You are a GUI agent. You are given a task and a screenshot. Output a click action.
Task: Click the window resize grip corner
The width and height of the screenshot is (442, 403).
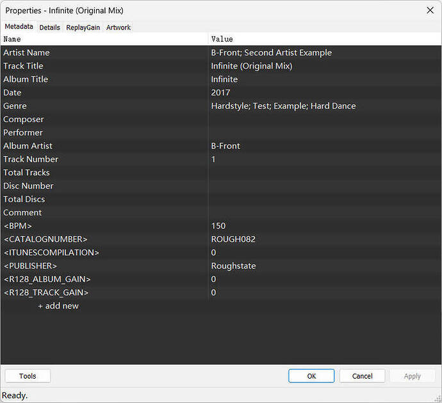[x=438, y=398]
